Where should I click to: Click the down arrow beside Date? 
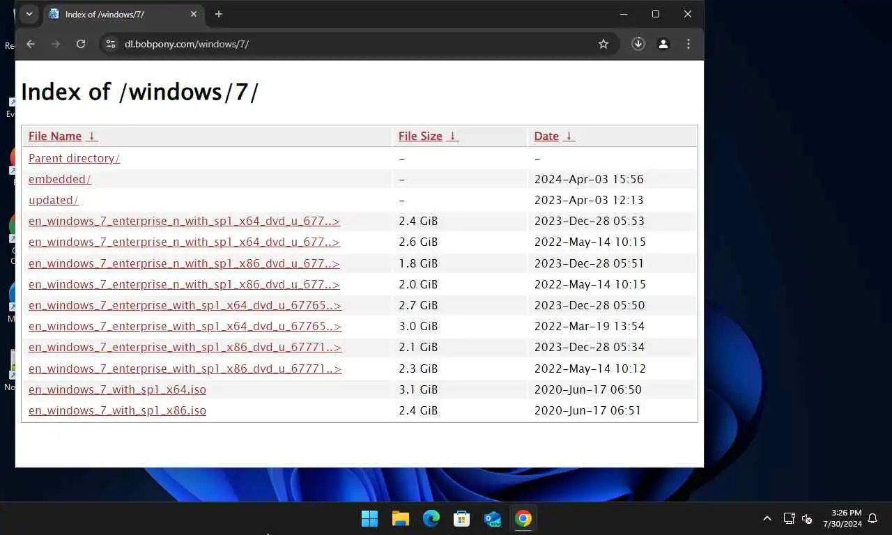click(569, 136)
